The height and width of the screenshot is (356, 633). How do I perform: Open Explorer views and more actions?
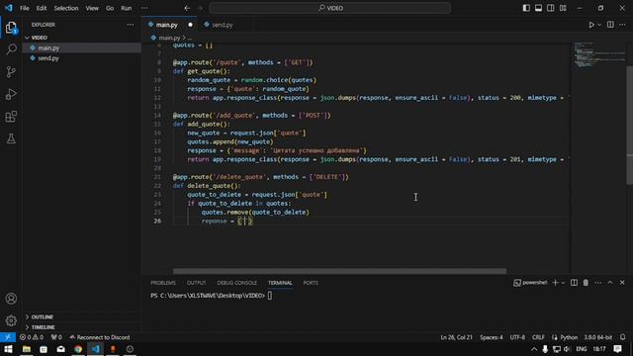point(130,25)
